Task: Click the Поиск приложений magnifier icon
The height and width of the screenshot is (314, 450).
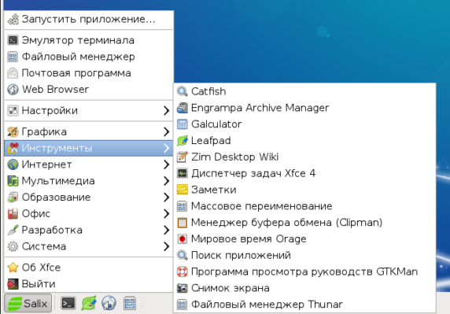Action: [183, 255]
